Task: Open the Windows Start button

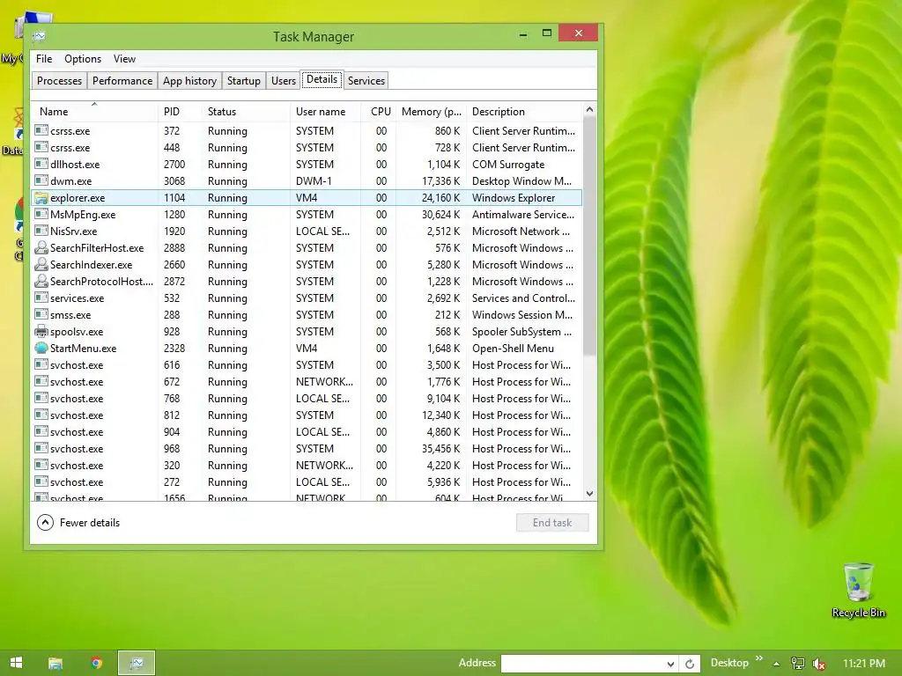Action: pyautogui.click(x=16, y=663)
